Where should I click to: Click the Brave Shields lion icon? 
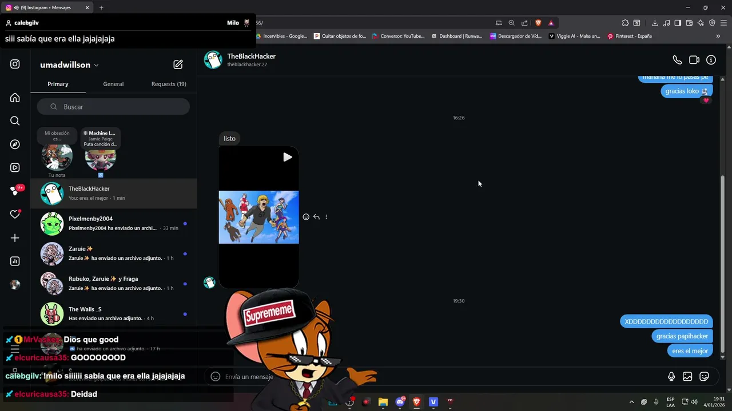538,23
